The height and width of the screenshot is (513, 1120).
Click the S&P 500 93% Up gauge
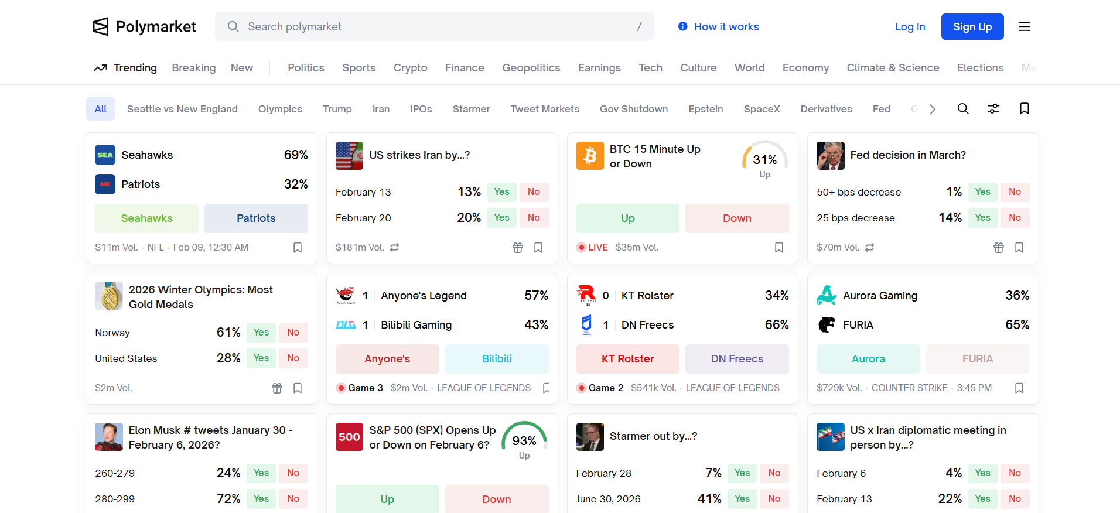(x=524, y=441)
